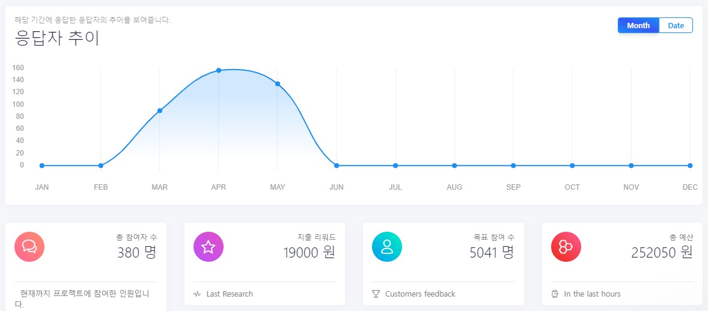Click the 총 예산 label
This screenshot has width=708, height=311.
point(682,237)
